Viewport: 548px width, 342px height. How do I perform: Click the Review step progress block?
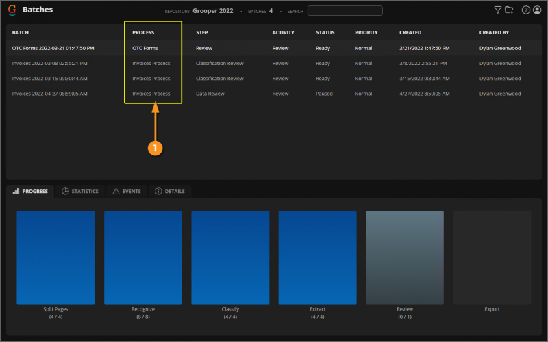[x=405, y=257]
